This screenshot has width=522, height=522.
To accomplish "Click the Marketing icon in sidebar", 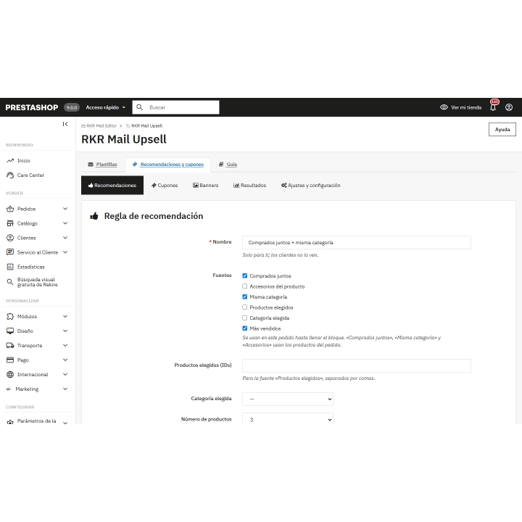I will (9, 389).
